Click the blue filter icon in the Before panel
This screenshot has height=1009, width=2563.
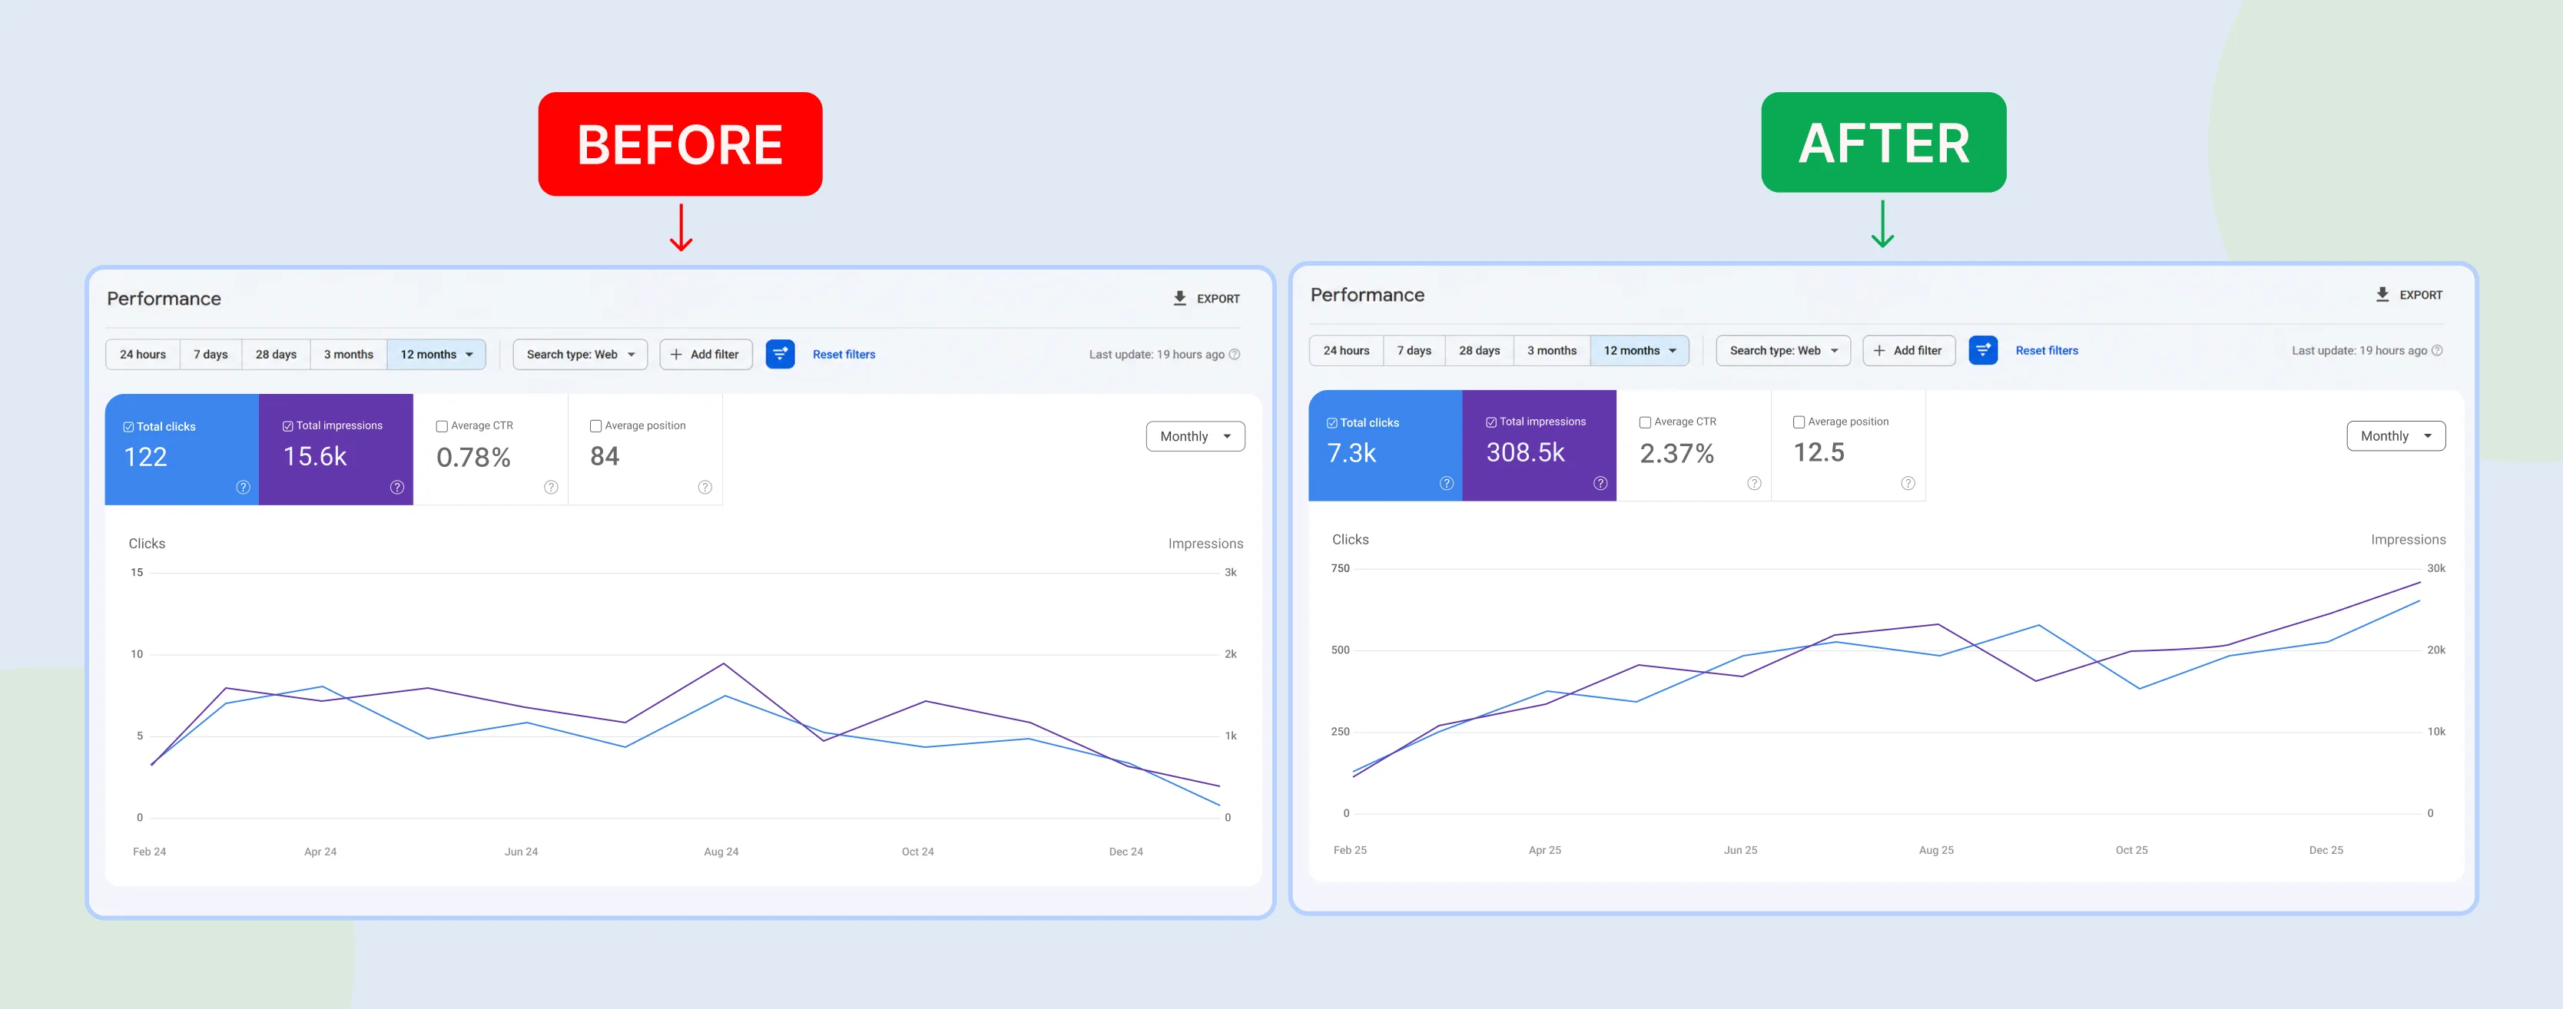coord(780,354)
